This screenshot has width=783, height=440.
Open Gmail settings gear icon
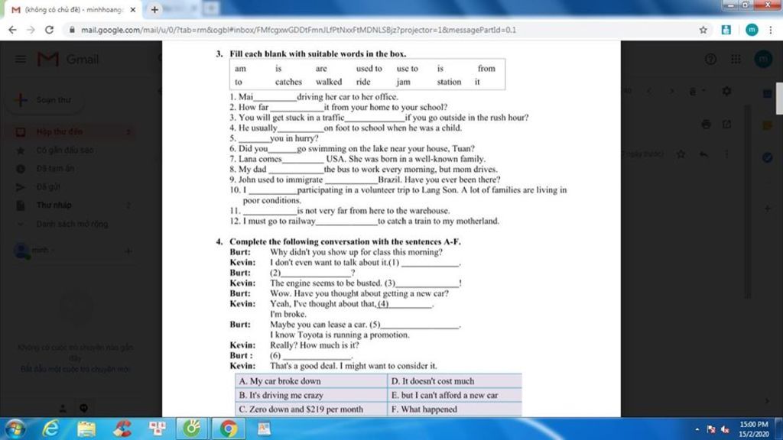(x=726, y=92)
